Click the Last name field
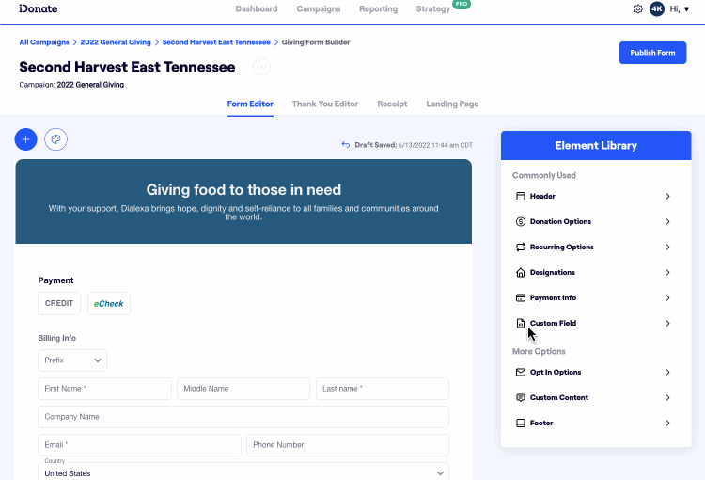 point(383,389)
